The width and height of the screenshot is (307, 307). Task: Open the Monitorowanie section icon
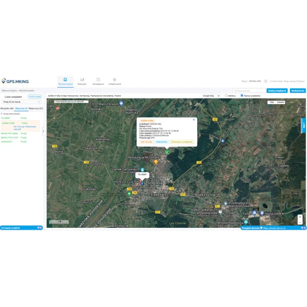[x=65, y=79]
